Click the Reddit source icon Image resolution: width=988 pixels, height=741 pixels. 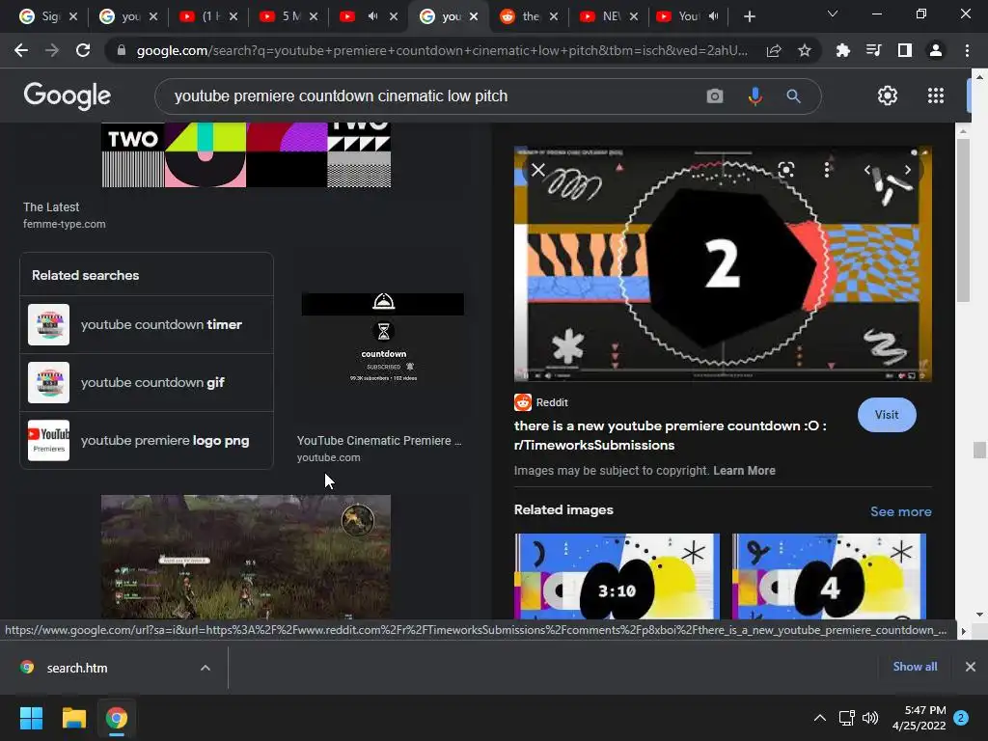tap(522, 402)
